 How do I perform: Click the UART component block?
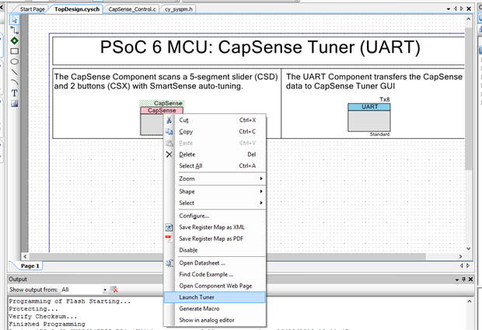click(368, 117)
